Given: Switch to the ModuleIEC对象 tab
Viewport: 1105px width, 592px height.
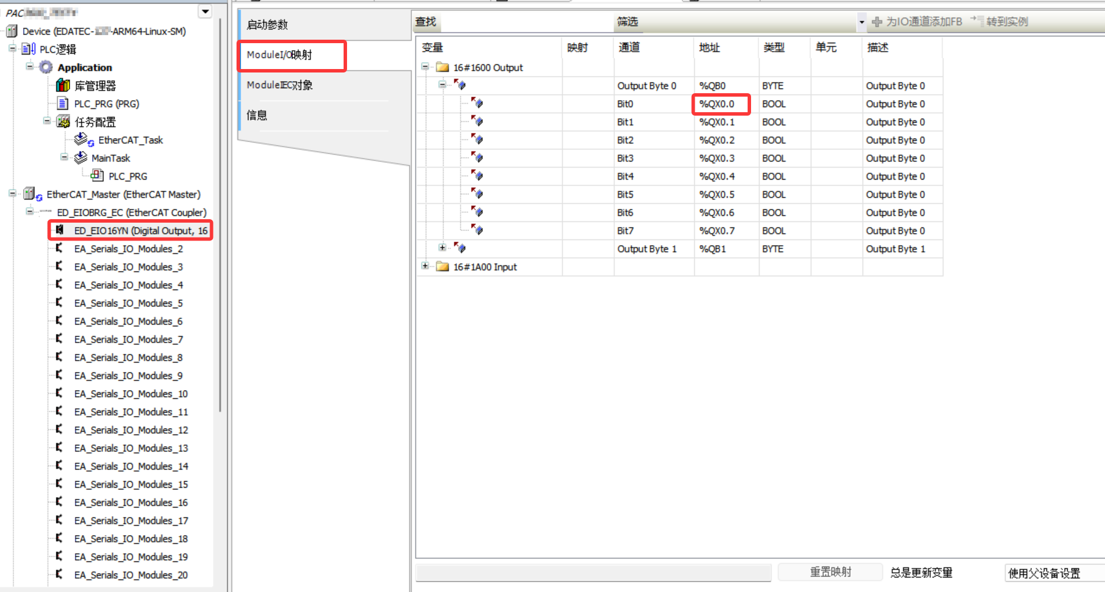Looking at the screenshot, I should click(x=280, y=85).
